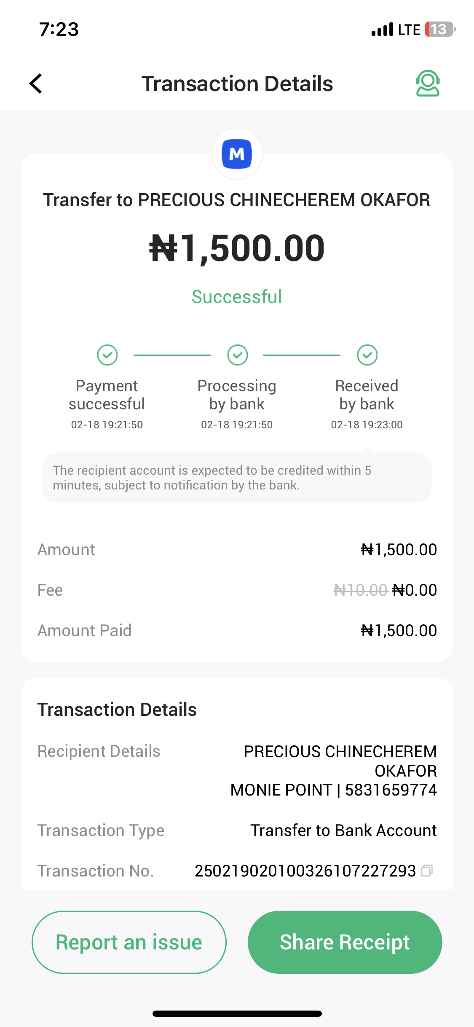This screenshot has height=1027, width=474.
Task: Tap the MONIE POINT account number
Action: pyautogui.click(x=391, y=790)
